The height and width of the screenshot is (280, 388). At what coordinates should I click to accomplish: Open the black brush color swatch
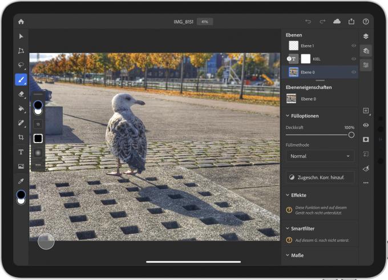click(38, 138)
